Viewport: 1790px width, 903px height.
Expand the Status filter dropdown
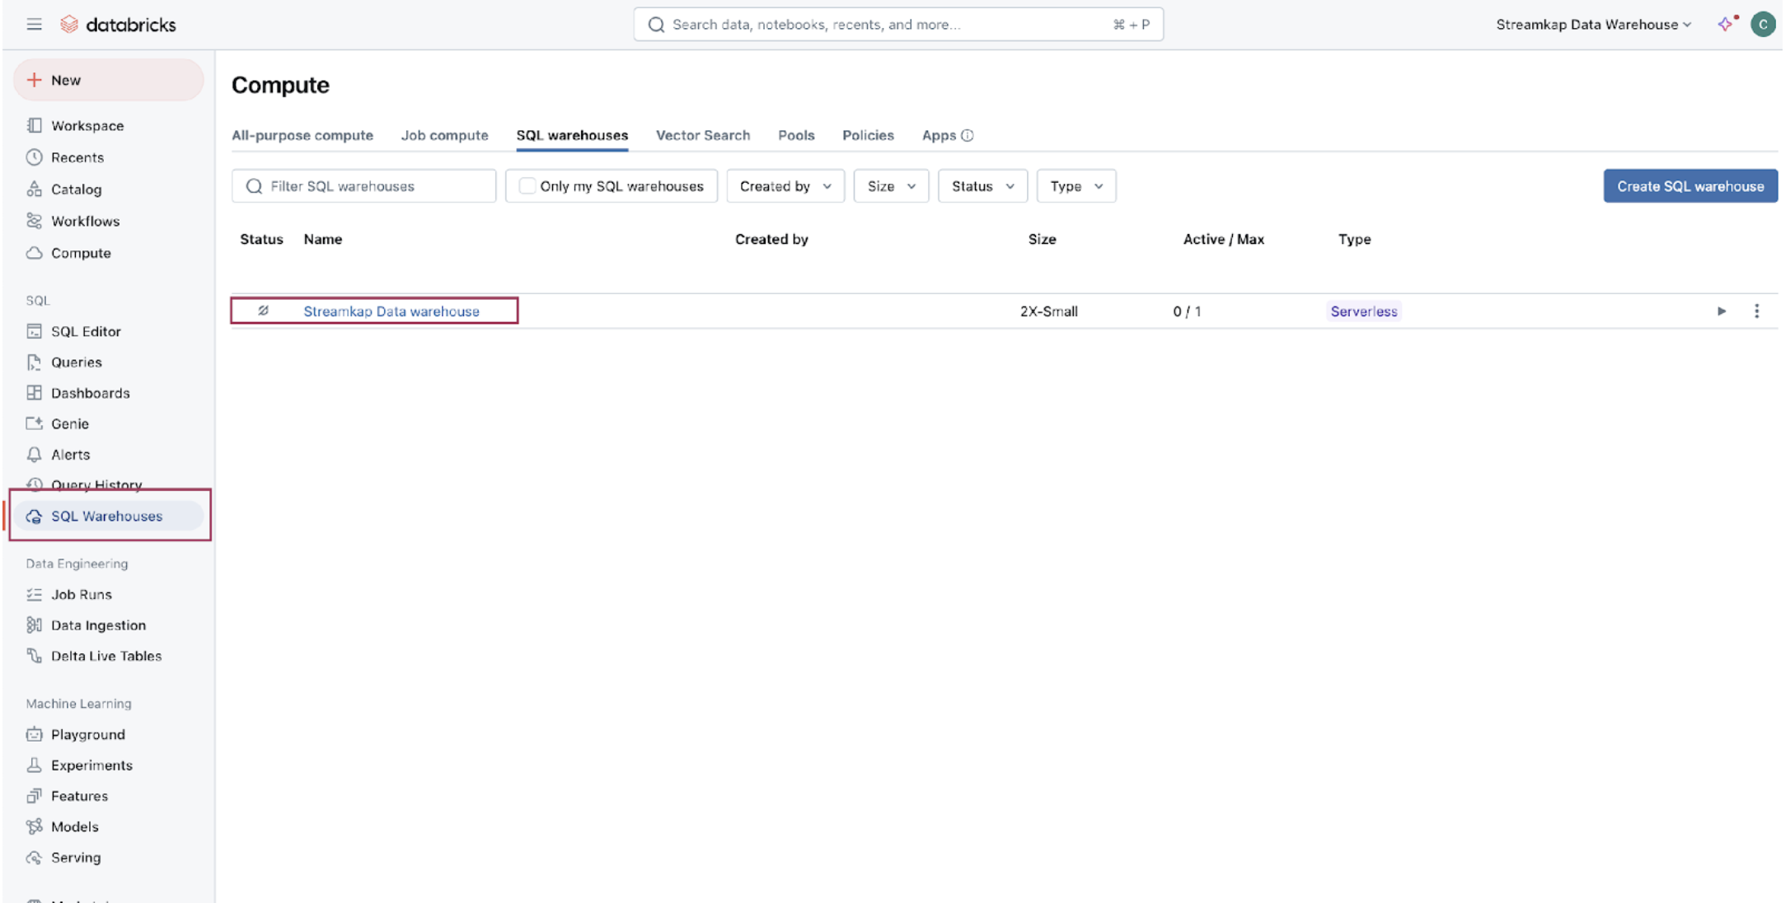tap(982, 186)
